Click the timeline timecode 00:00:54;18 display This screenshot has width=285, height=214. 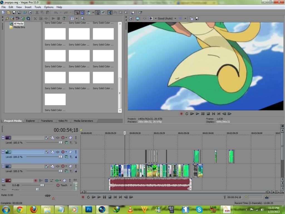tap(66, 130)
